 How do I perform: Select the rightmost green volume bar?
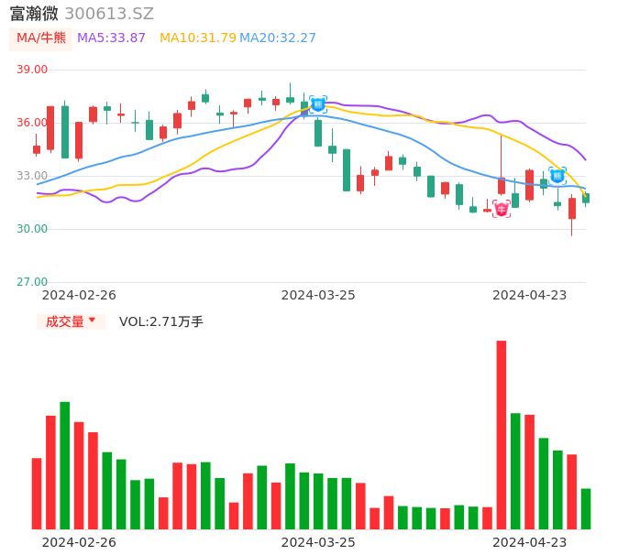coord(586,508)
